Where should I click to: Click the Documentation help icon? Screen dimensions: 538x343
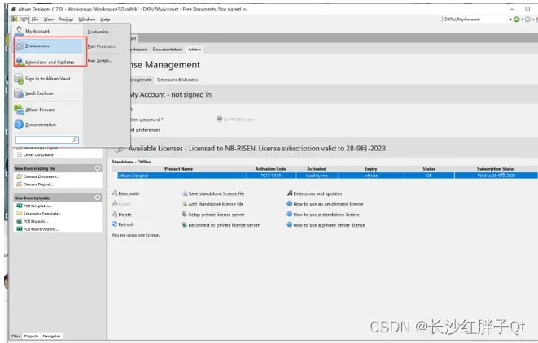(20, 124)
